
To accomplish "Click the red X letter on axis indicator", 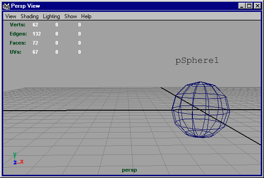I will point(22,162).
